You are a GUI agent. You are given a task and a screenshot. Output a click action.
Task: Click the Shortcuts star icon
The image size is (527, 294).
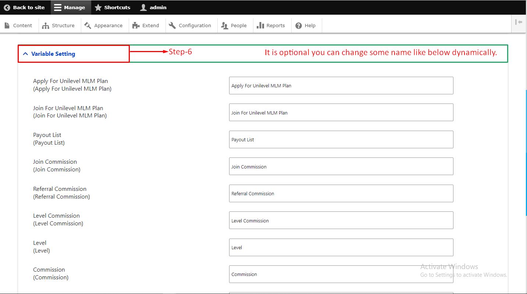(x=98, y=7)
